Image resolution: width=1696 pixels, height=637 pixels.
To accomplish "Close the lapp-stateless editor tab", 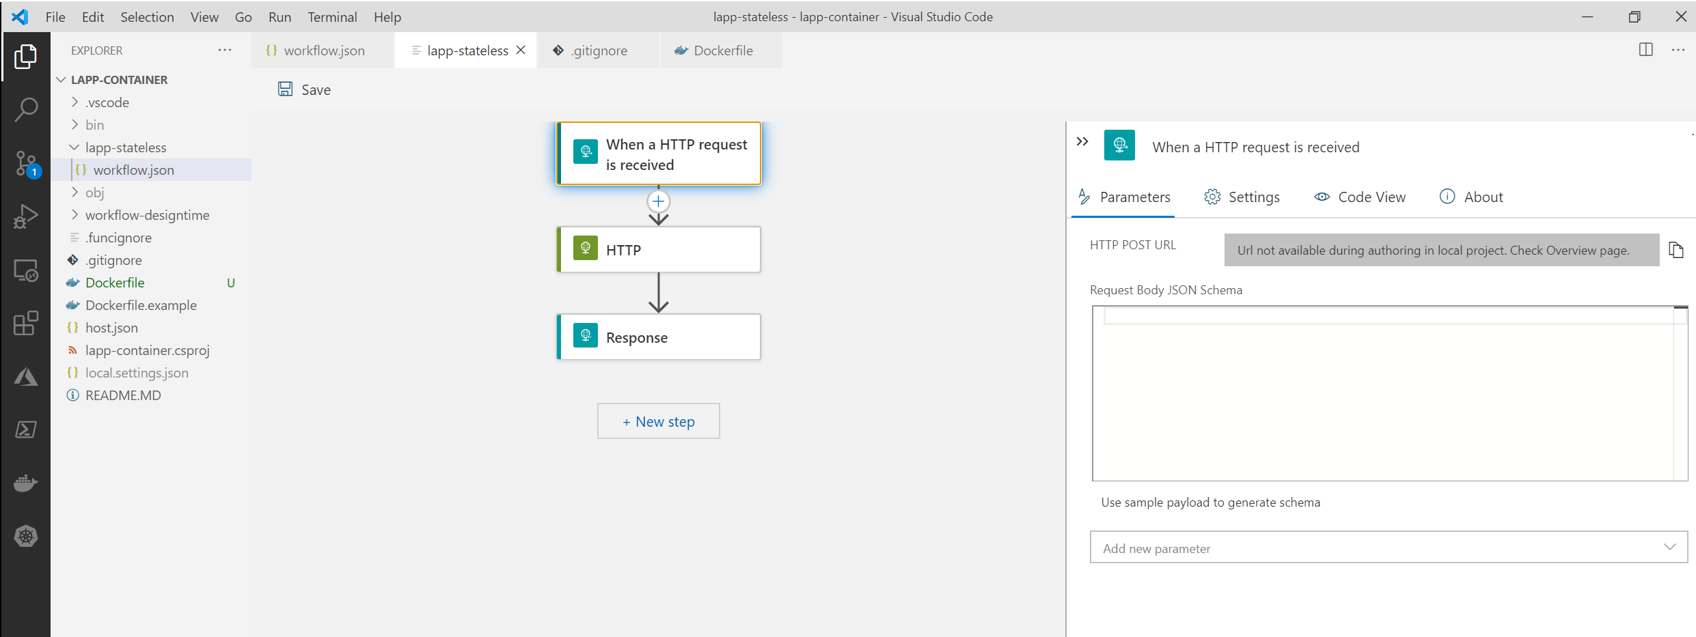I will [x=521, y=51].
